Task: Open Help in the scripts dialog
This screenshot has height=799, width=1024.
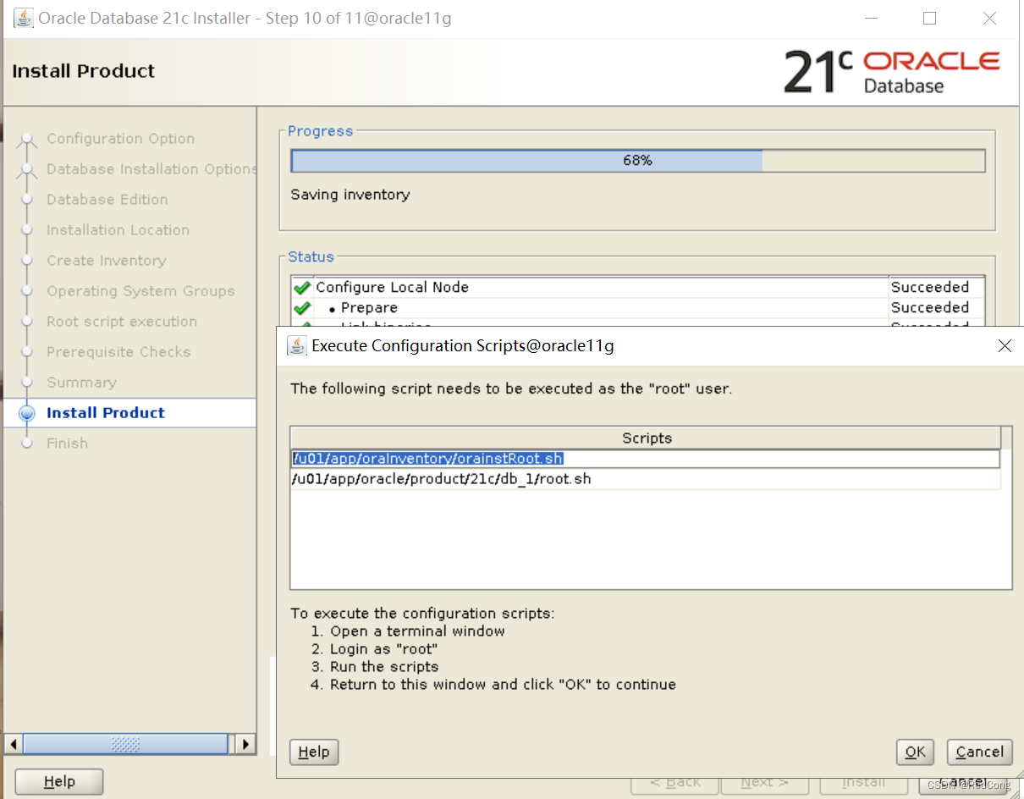Action: (314, 752)
